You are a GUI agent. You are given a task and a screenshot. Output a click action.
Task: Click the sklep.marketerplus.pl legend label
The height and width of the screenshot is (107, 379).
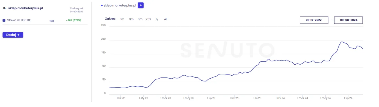click(120, 5)
